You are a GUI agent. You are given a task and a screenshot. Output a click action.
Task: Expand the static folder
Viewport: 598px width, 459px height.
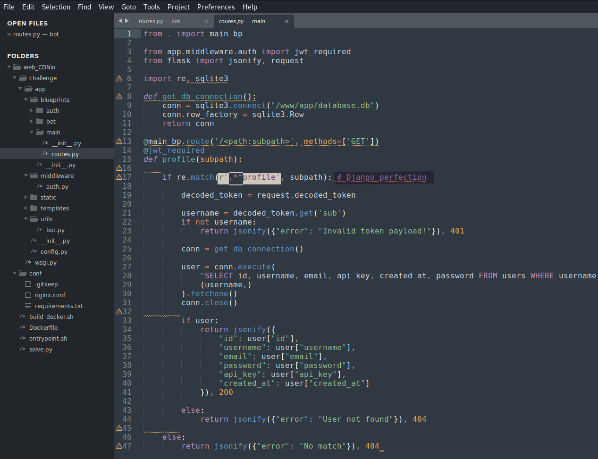26,198
